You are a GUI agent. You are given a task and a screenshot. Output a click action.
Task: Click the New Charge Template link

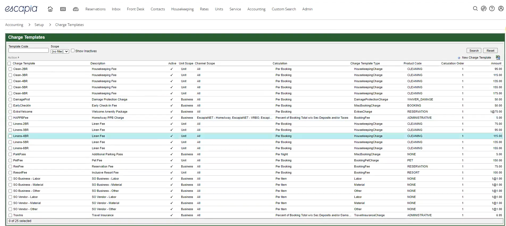tap(476, 57)
